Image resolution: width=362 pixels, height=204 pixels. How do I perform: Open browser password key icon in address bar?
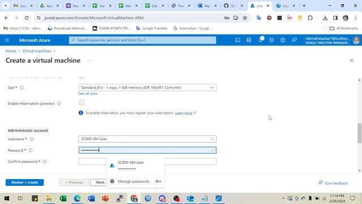pos(226,18)
